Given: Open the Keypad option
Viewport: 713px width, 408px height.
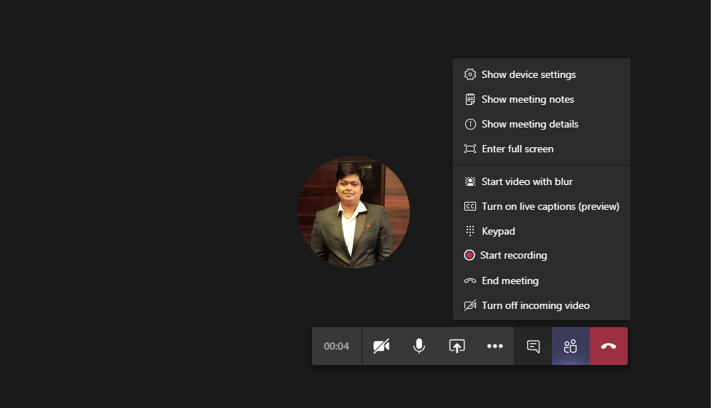Looking at the screenshot, I should point(542,231).
